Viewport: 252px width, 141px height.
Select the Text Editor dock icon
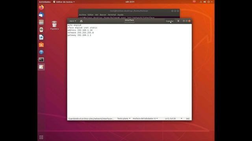pos(41,67)
